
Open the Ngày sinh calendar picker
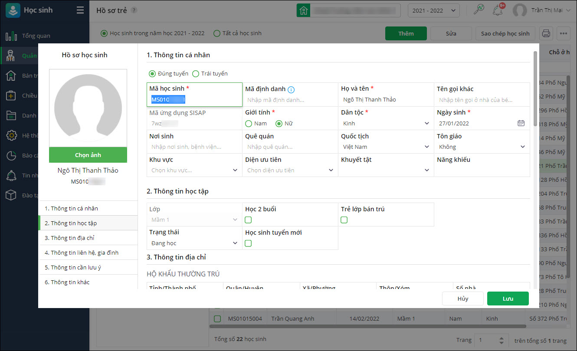pos(521,123)
